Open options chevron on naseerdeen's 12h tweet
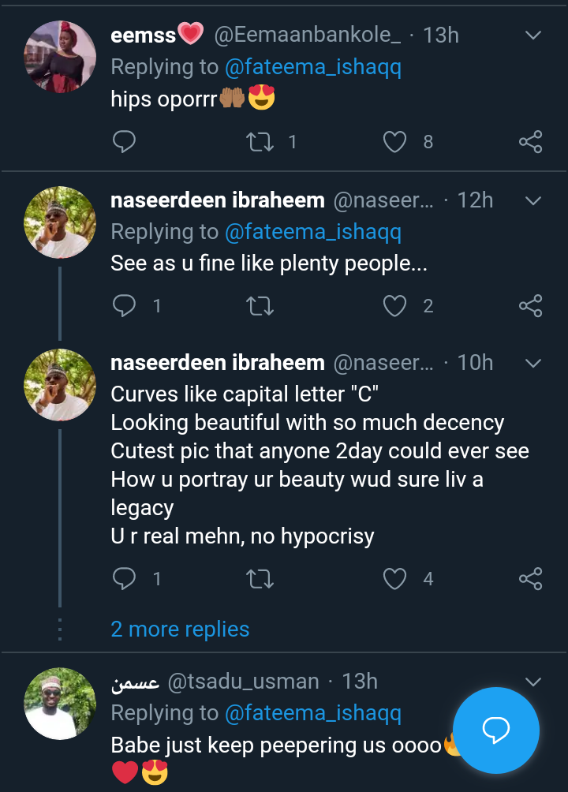This screenshot has height=792, width=568. 533,200
